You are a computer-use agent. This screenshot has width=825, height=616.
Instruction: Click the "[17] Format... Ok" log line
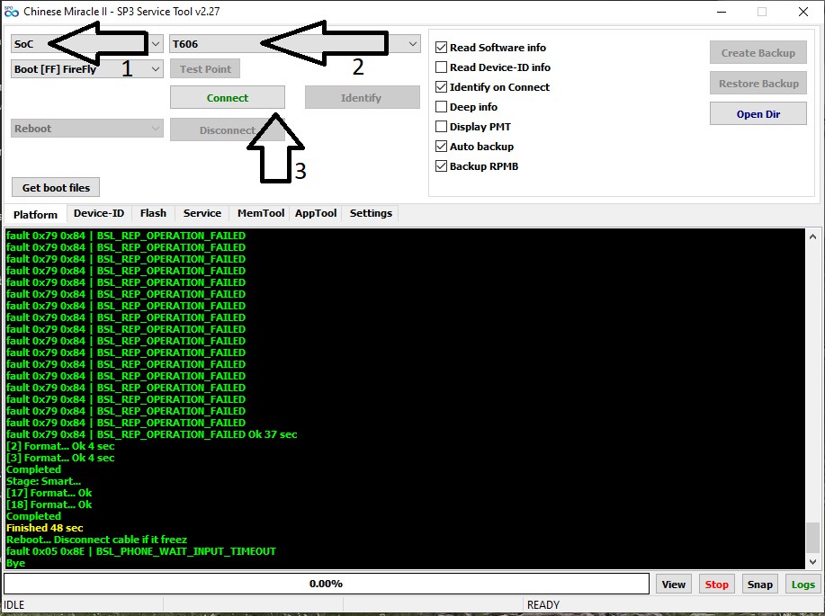point(49,493)
